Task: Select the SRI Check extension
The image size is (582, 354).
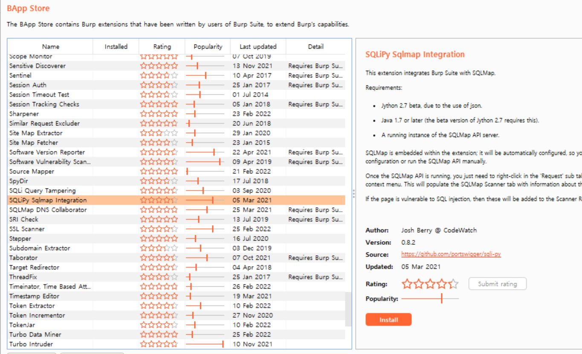Action: [177, 219]
